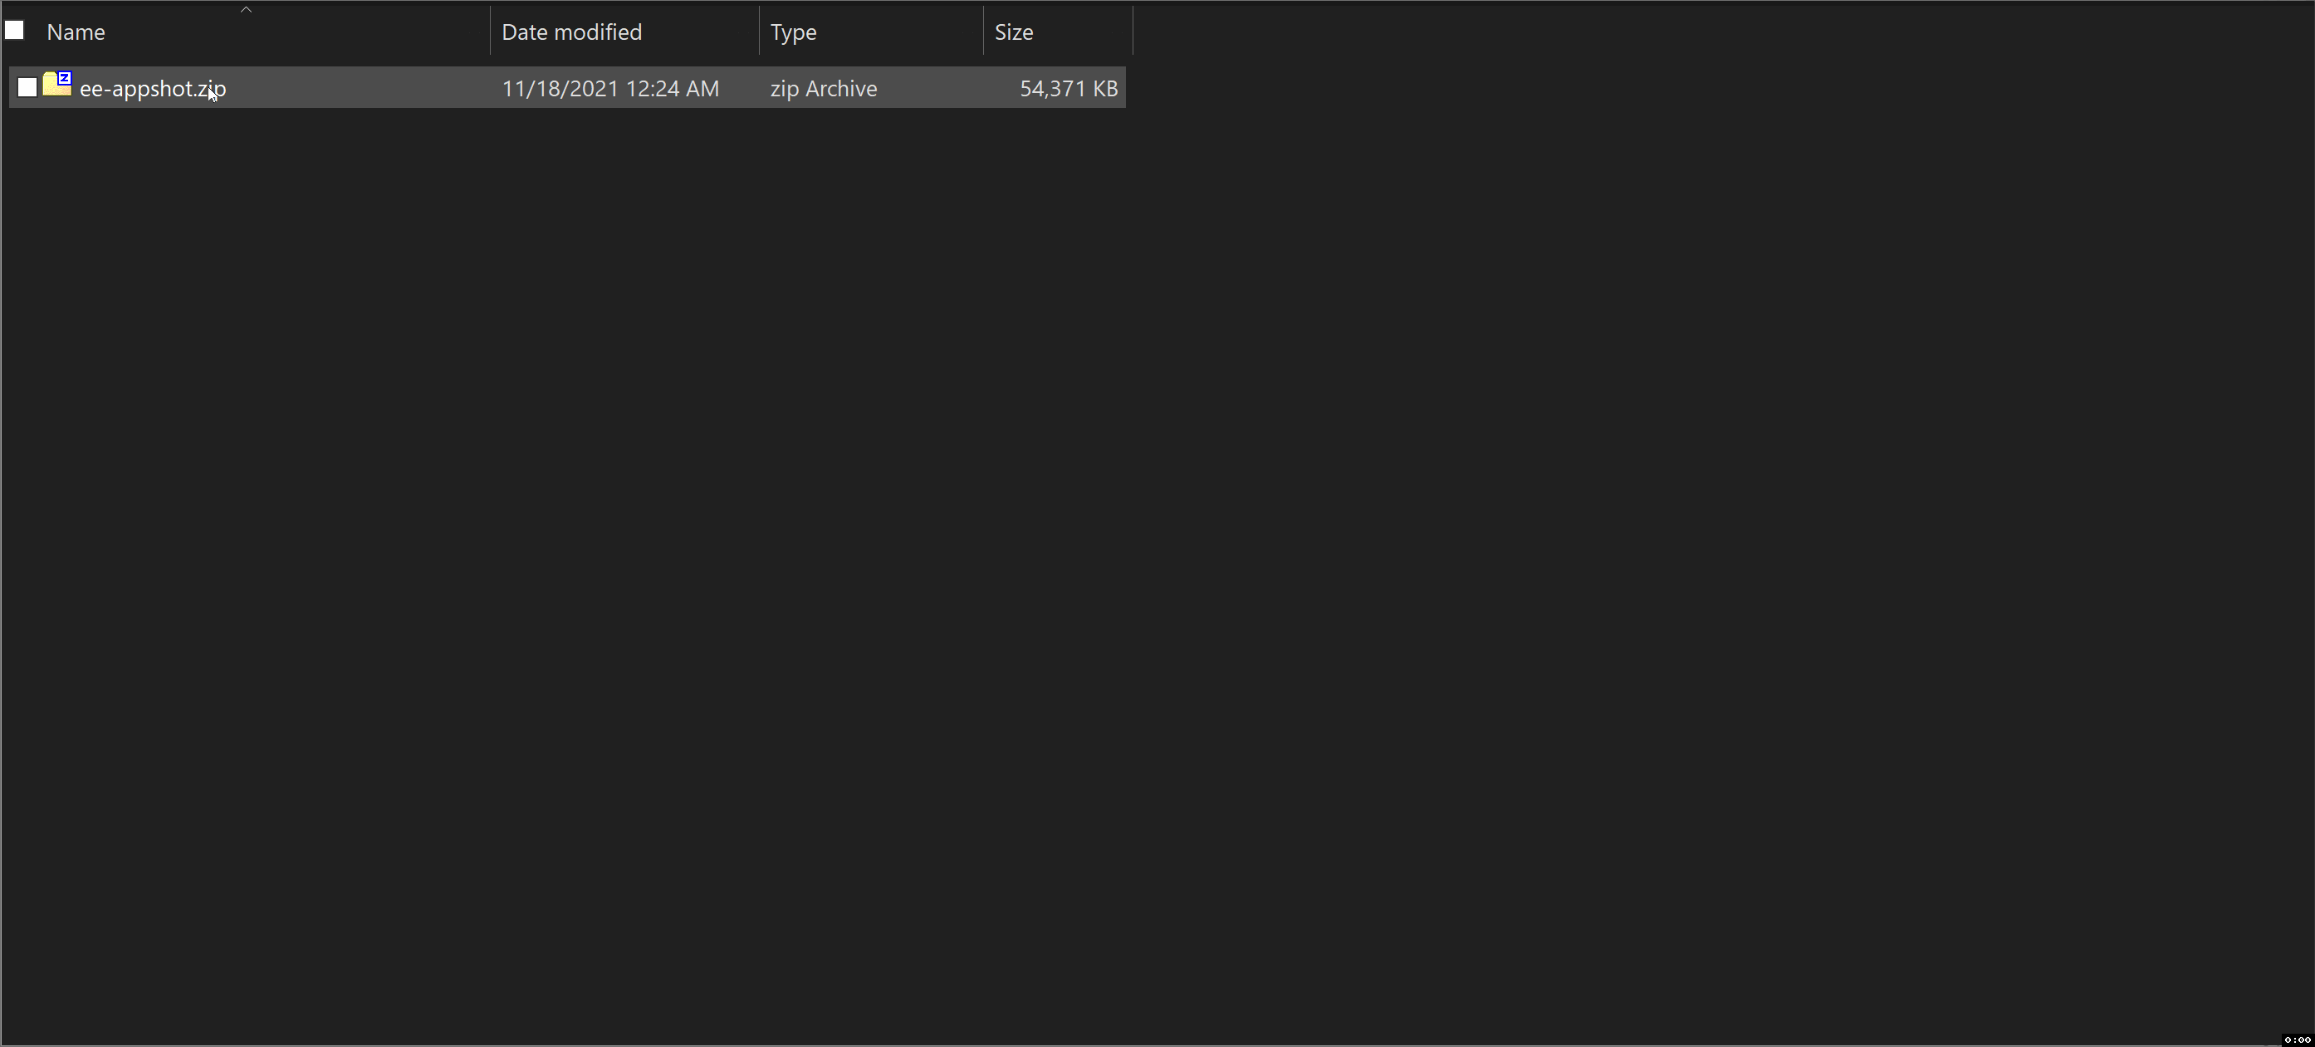
Task: Sort files by Name column header
Action: (76, 32)
